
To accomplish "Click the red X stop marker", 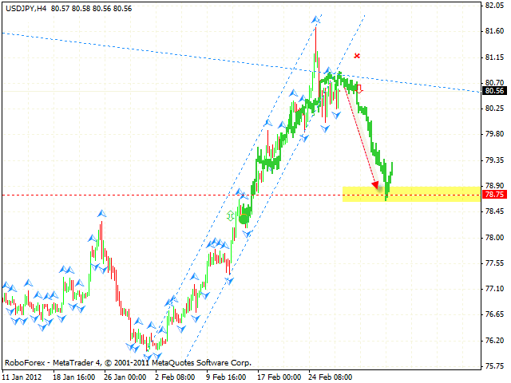I will coord(357,56).
